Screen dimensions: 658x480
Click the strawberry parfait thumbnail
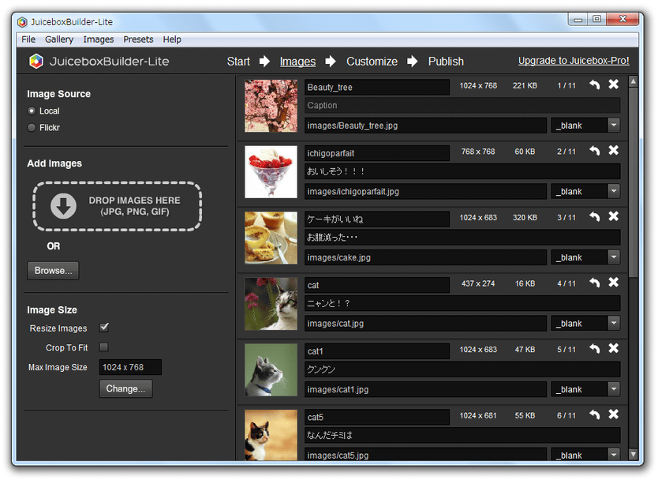[271, 172]
